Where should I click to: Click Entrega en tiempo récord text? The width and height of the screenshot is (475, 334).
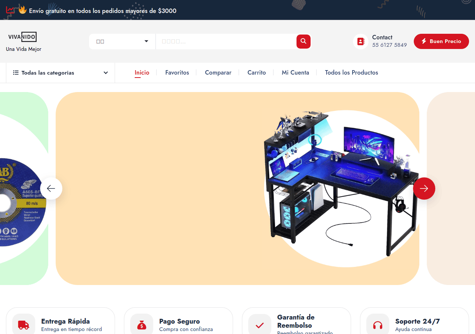point(72,329)
